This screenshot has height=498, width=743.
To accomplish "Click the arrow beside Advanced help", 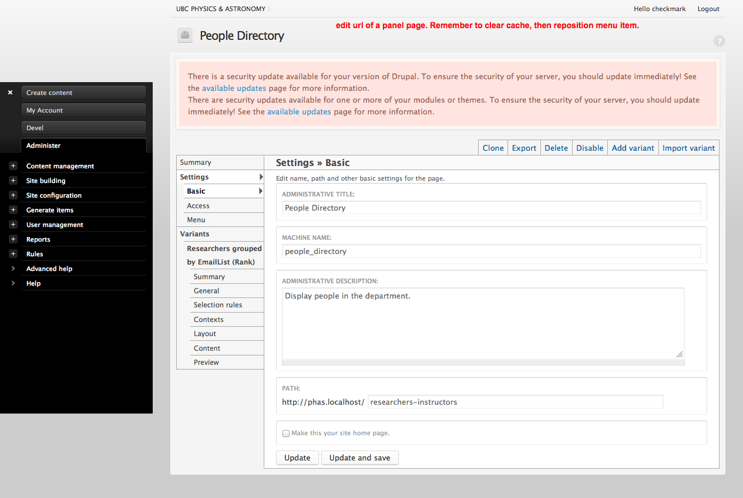I will coord(13,269).
